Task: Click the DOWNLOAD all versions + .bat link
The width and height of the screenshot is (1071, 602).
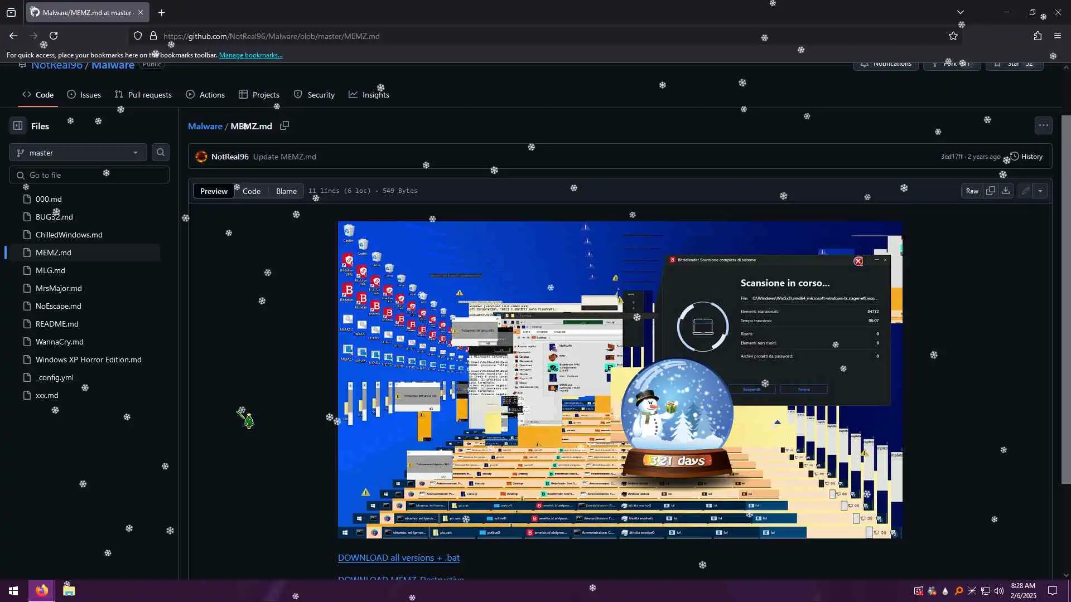Action: (398, 557)
